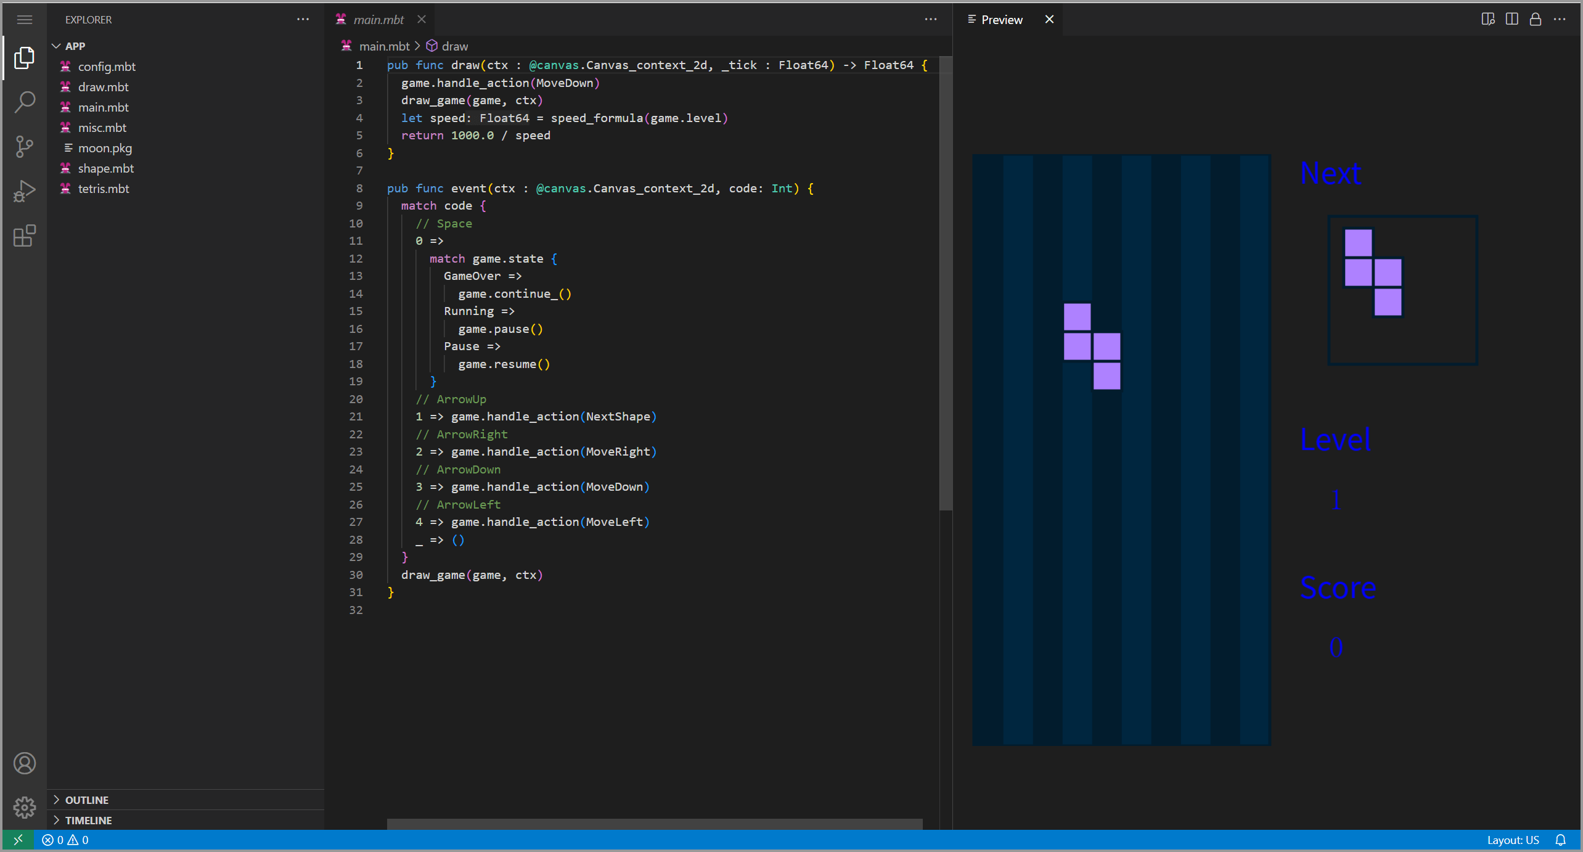Open the moon.pkg file
Viewport: 1583px width, 852px height.
105,148
